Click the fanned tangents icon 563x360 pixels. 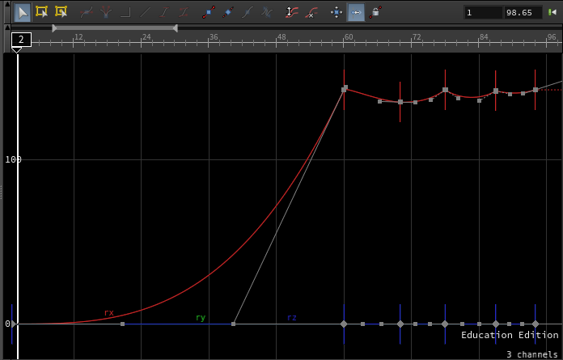(105, 13)
